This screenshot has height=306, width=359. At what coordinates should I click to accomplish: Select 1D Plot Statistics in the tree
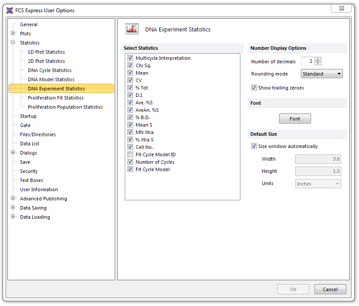point(46,52)
